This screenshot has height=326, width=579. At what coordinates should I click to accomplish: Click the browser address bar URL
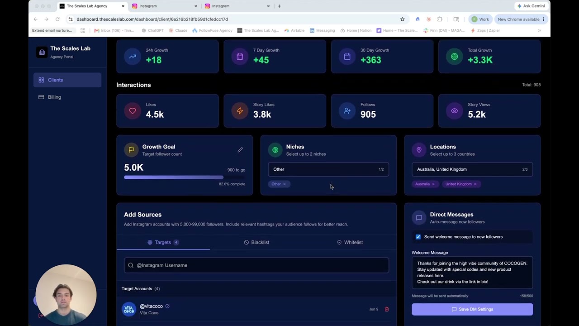152,19
